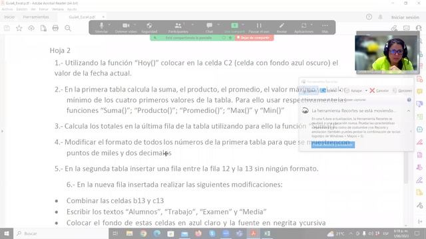Viewport: 426px width, 239px height.
Task: Click the cloud upload icon
Action: point(31,28)
